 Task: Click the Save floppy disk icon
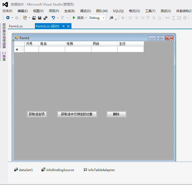point(40,18)
